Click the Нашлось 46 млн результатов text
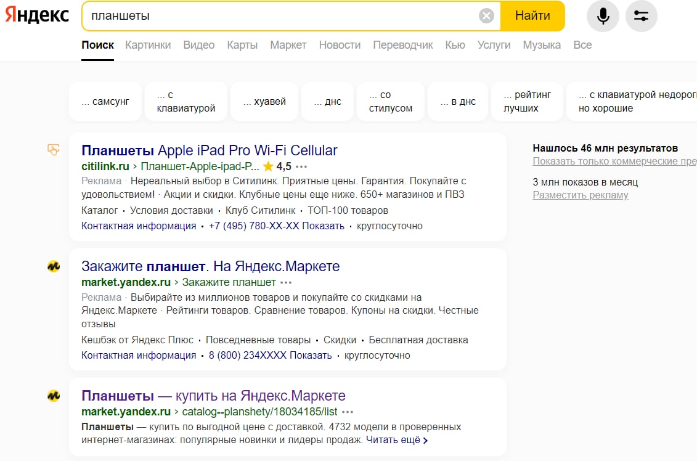 pyautogui.click(x=605, y=148)
